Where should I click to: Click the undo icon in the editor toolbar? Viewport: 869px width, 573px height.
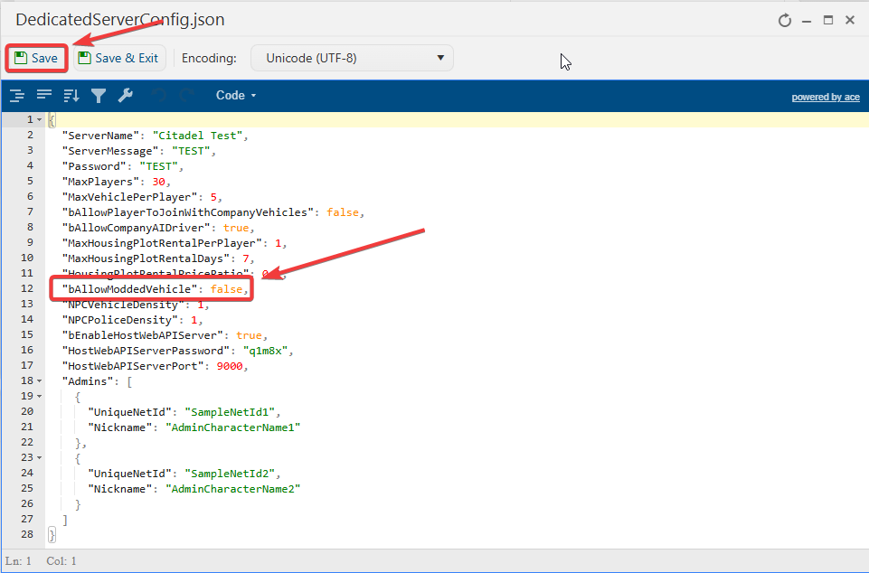pos(159,95)
